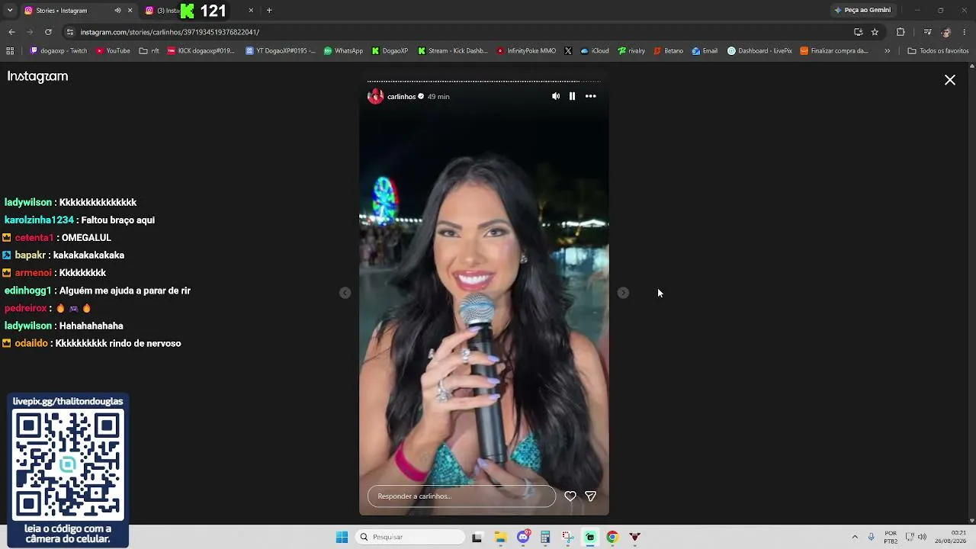Viewport: 976px width, 549px height.
Task: Bookmark this page with star icon
Action: pos(875,32)
